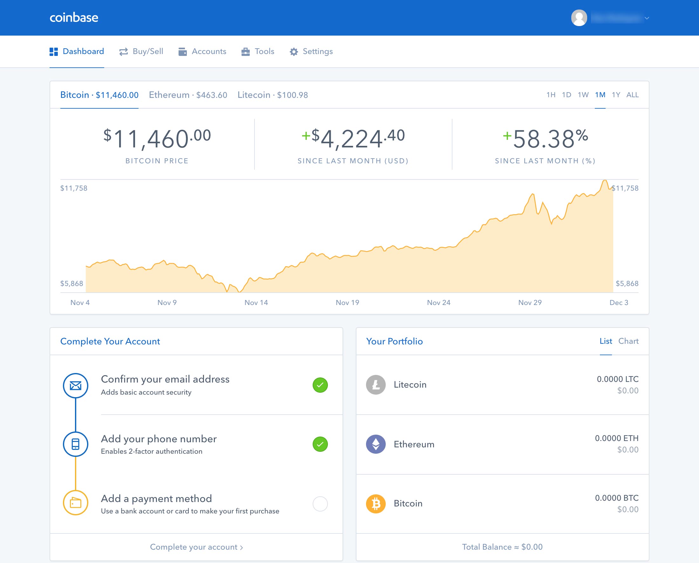The image size is (699, 563).
Task: Click the empty circle for payment method
Action: pos(320,504)
